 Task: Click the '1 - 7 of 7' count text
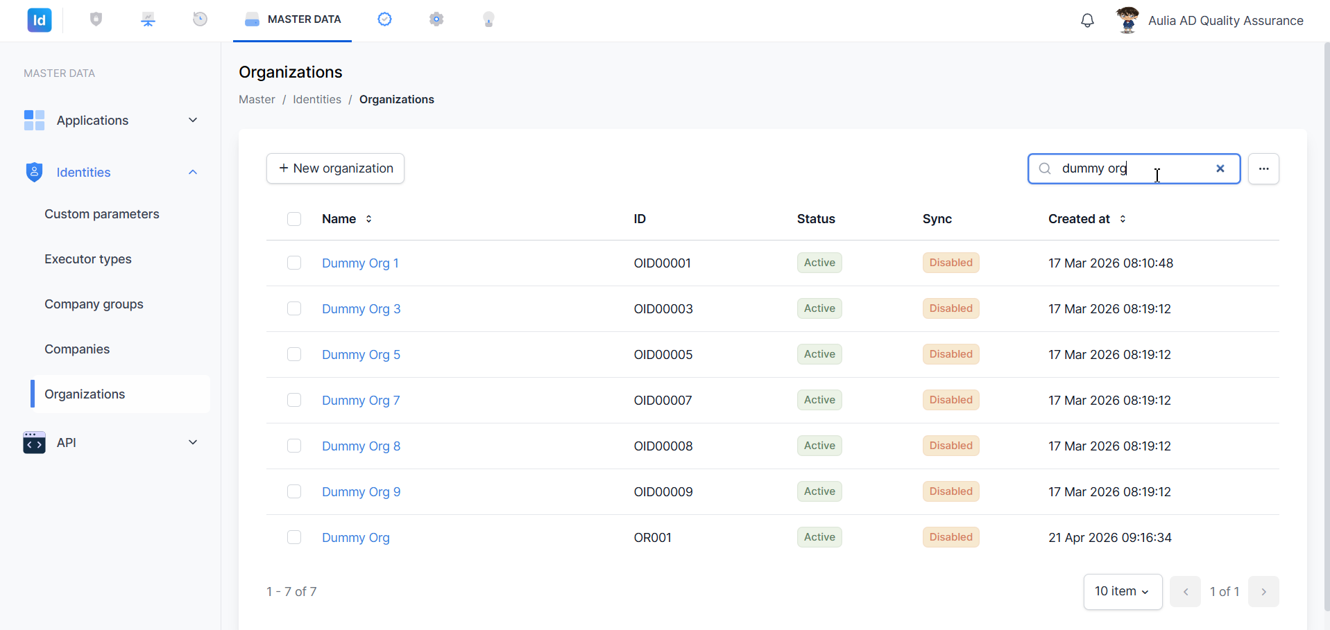(291, 592)
